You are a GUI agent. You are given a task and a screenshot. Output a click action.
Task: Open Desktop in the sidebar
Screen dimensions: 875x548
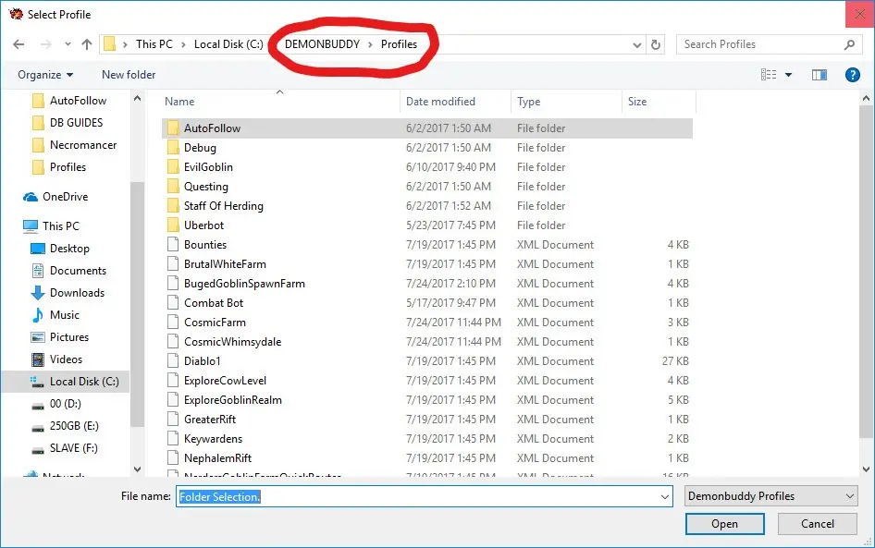click(x=60, y=248)
